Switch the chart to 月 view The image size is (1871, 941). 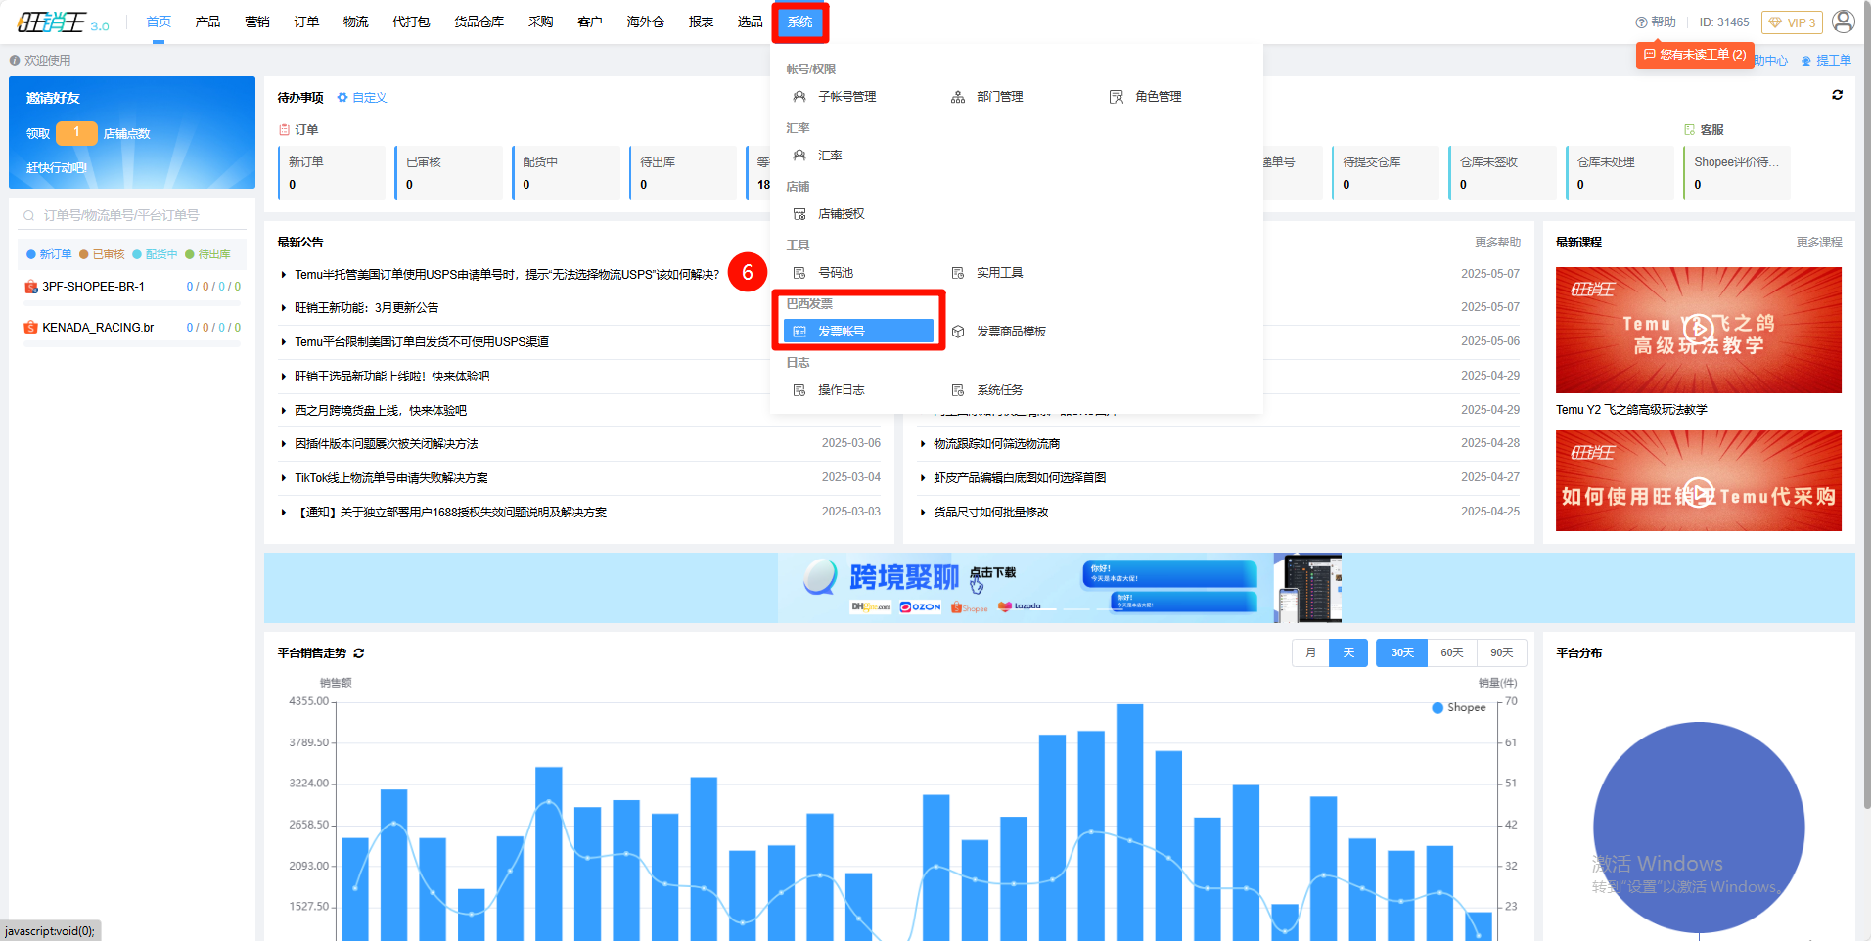[1310, 652]
